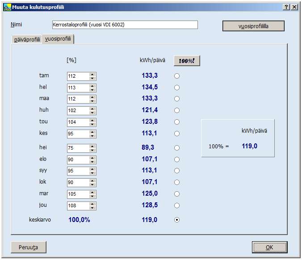Decrease the hel percentage with down arrow
The width and height of the screenshot is (302, 260).
tap(92, 90)
